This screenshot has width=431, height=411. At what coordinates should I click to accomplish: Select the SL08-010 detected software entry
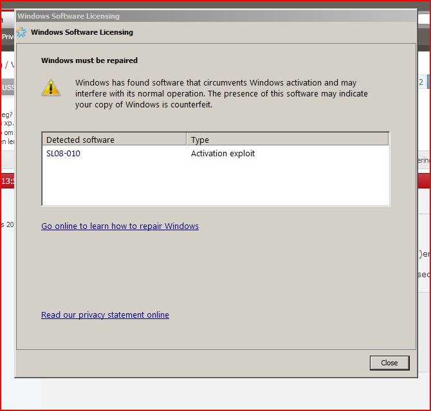tap(63, 154)
